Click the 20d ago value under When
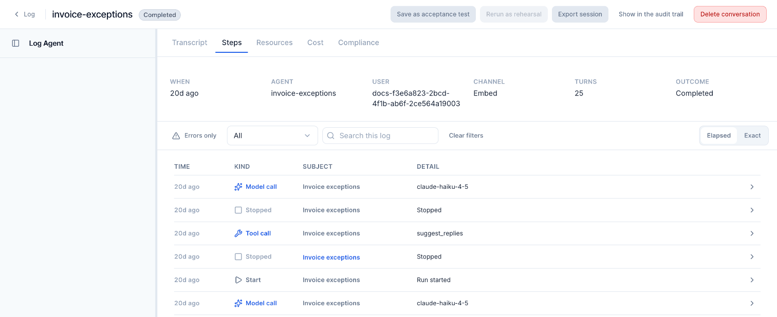 tap(184, 93)
